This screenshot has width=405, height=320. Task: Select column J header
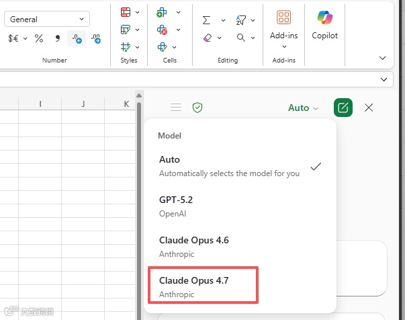83,104
